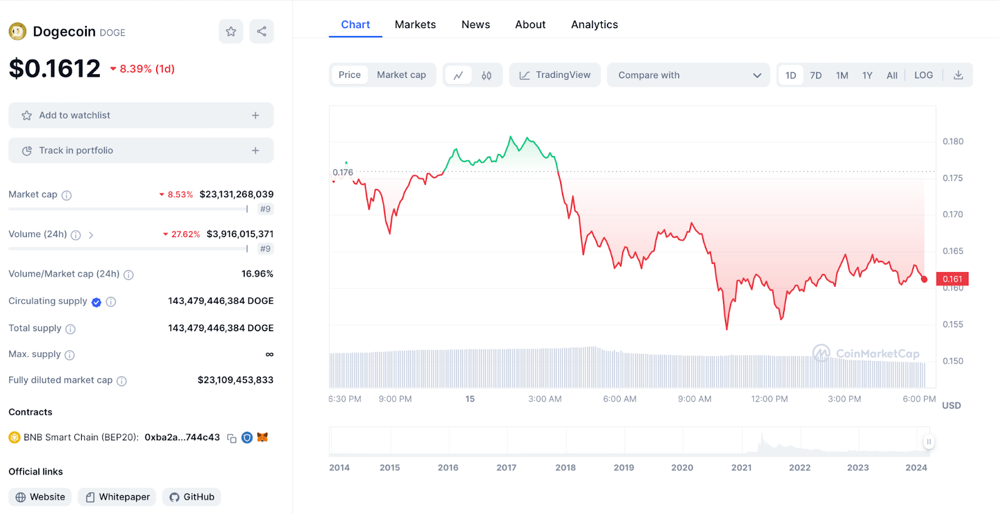This screenshot has height=514, width=999.
Task: Select All time range
Action: (x=892, y=75)
